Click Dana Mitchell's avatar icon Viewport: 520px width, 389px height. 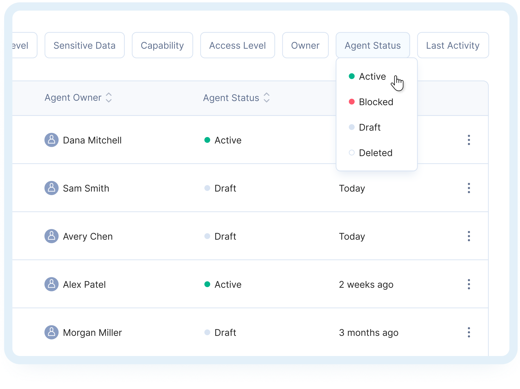(52, 140)
